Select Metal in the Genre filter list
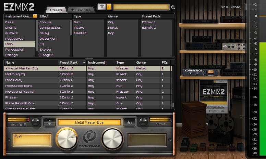Screen dimensions: 266x159 coord(122,28)
